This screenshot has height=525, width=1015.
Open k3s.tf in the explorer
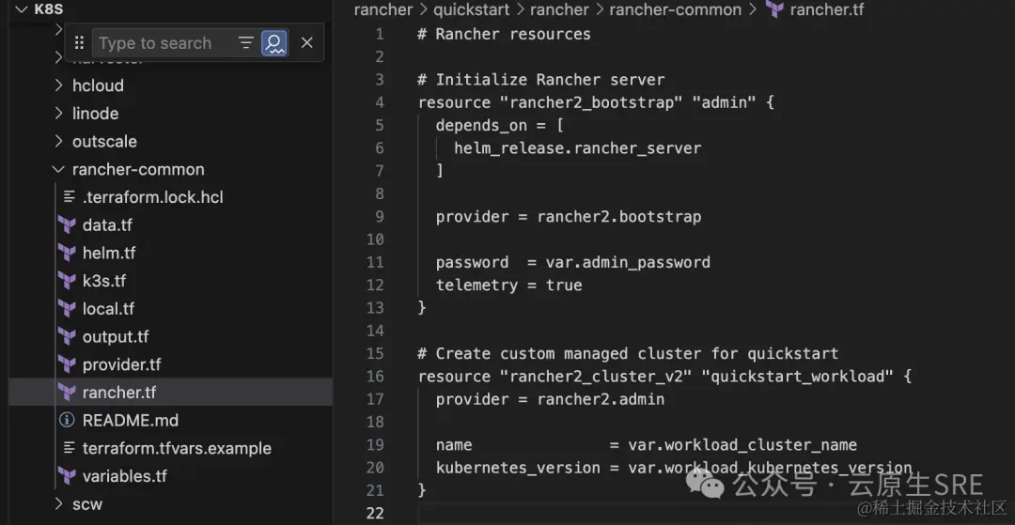103,281
